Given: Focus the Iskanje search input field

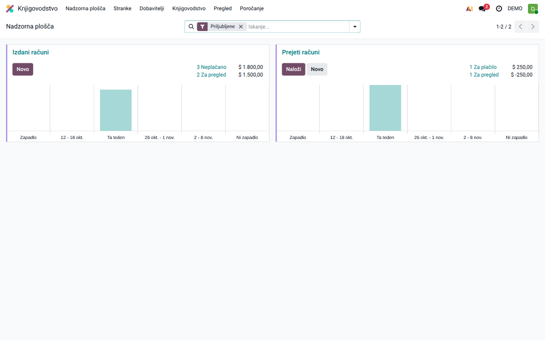Looking at the screenshot, I should (297, 26).
